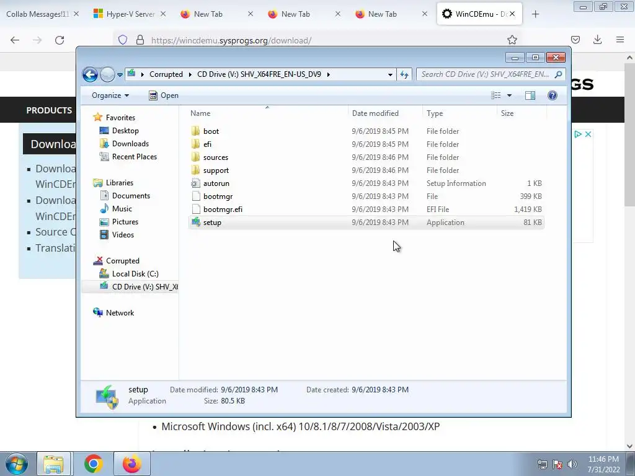Click Corrupted computer node in navigation pane
Image resolution: width=635 pixels, height=476 pixels.
[122, 261]
